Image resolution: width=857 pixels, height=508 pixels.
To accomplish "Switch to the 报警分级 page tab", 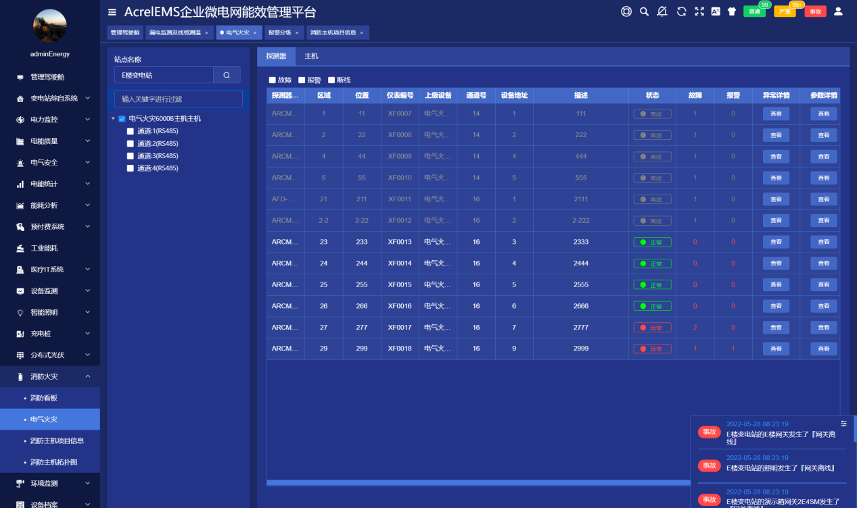I will pyautogui.click(x=280, y=32).
